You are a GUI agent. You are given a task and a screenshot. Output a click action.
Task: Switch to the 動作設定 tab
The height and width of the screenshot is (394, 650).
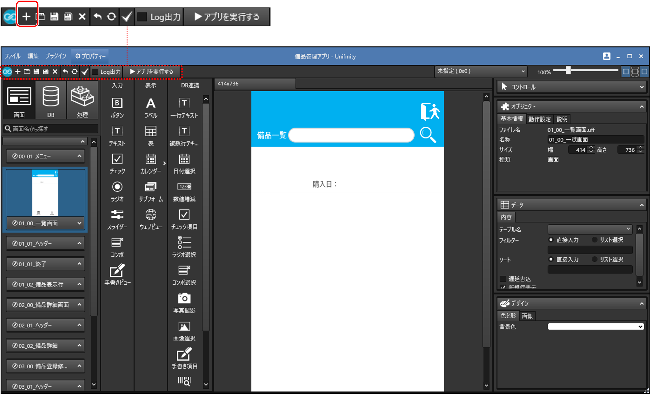click(539, 119)
